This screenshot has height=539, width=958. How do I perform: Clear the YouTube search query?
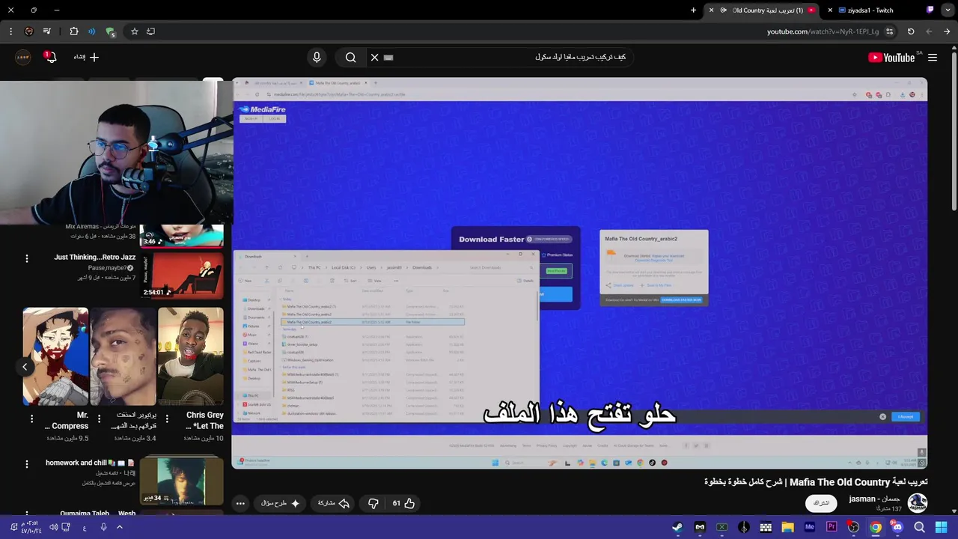(375, 58)
